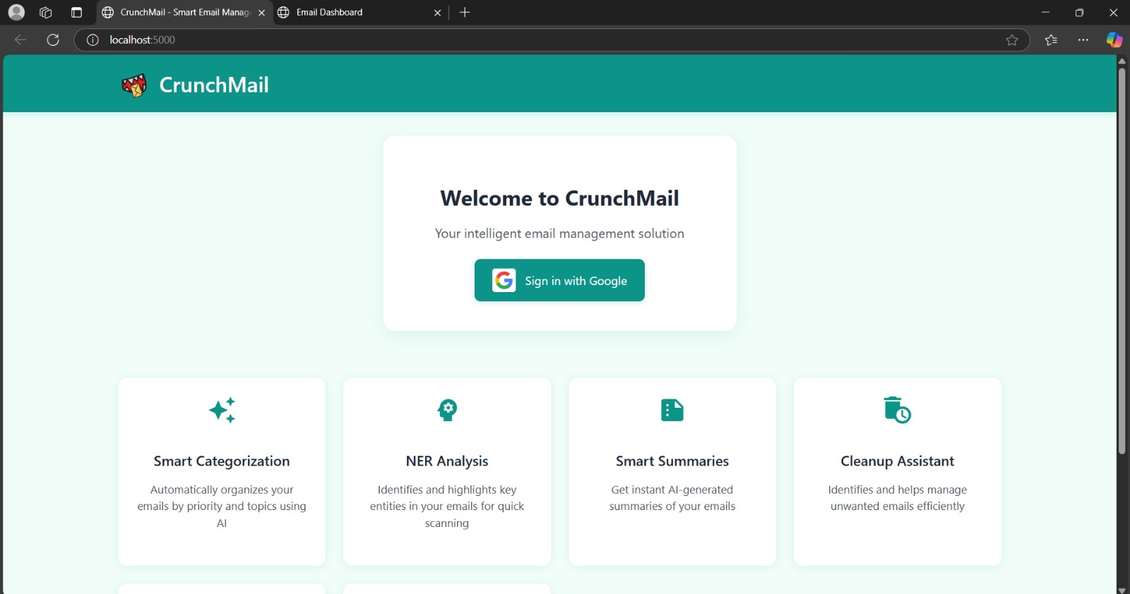This screenshot has height=594, width=1130.
Task: Restore down the browser window
Action: tap(1079, 12)
